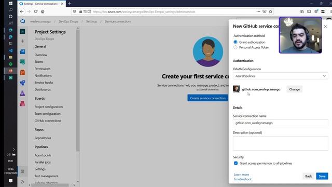The height and width of the screenshot is (187, 332).
Task: Select Grant authorization radio button
Action: tap(235, 42)
